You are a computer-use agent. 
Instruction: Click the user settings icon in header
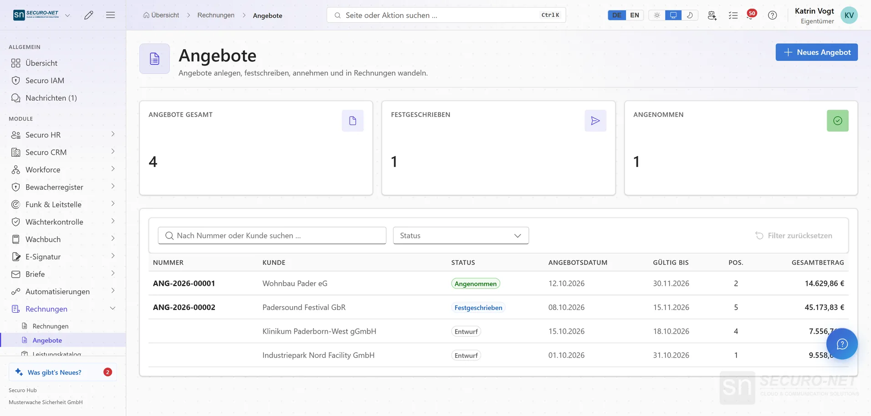(x=712, y=15)
